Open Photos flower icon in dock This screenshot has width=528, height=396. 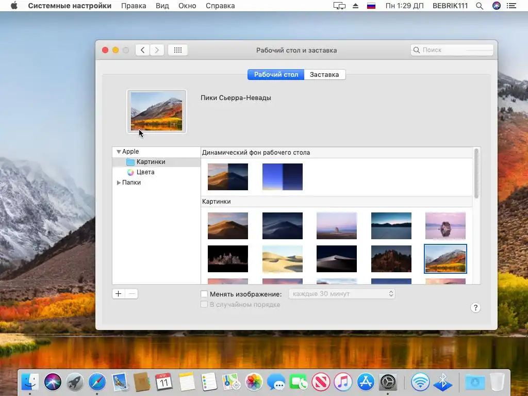pyautogui.click(x=254, y=382)
